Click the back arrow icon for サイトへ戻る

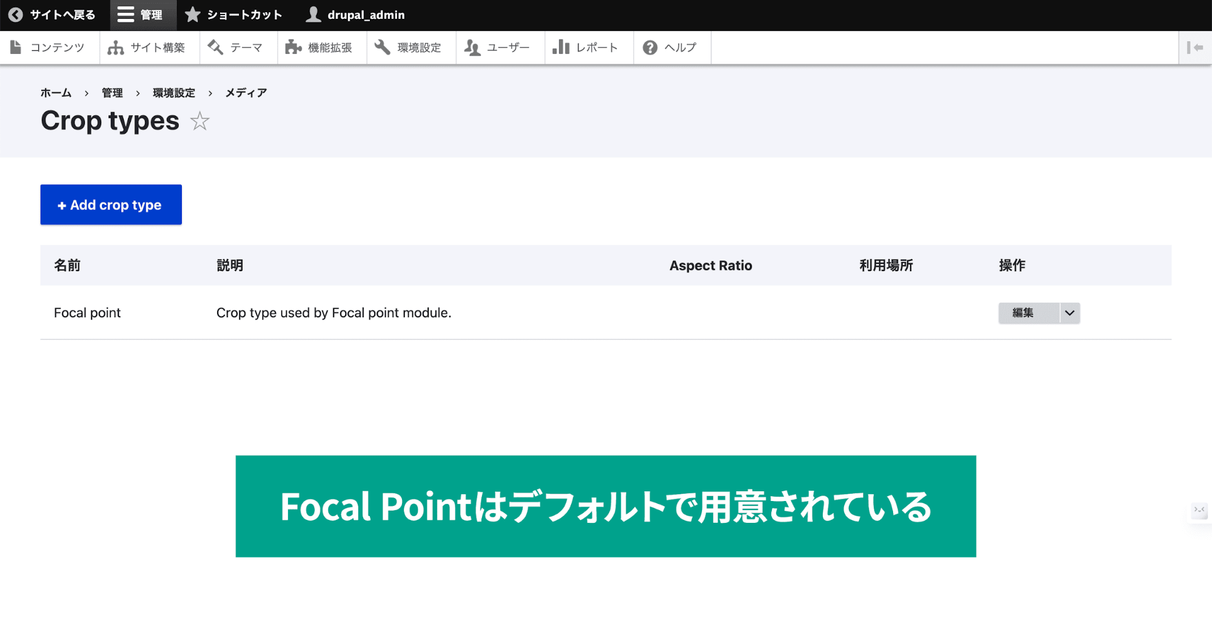pyautogui.click(x=16, y=15)
